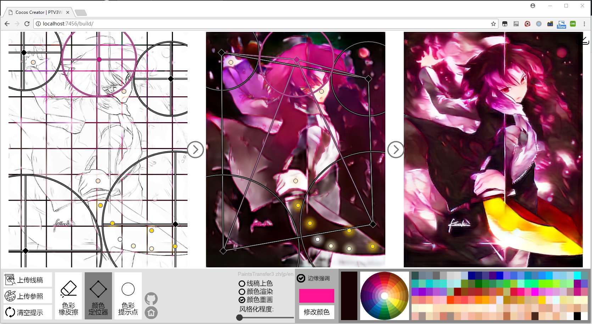Select the Cocos Creator | PTV3W tab
Image resolution: width=592 pixels, height=324 pixels.
38,12
